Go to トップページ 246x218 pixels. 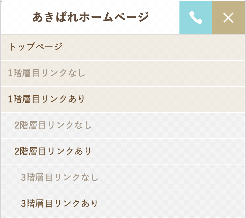tap(123, 47)
